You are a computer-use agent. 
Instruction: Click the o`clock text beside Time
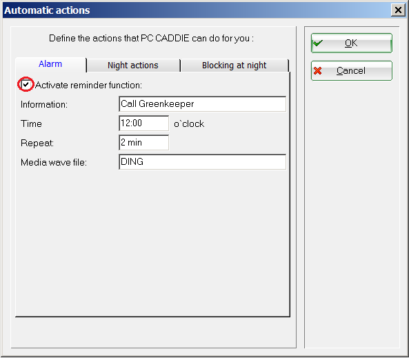coord(189,123)
